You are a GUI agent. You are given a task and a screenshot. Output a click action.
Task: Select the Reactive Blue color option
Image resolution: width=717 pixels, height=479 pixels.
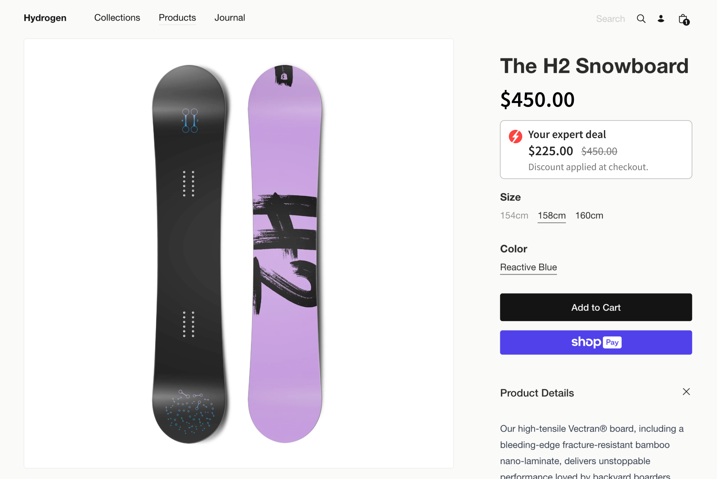coord(528,267)
